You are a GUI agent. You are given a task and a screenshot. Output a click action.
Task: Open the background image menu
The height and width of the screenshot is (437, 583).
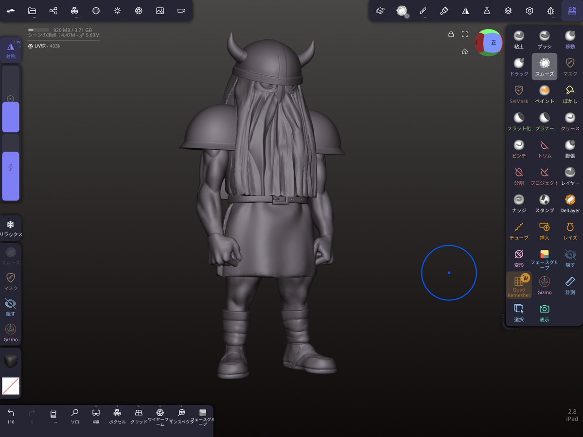160,11
